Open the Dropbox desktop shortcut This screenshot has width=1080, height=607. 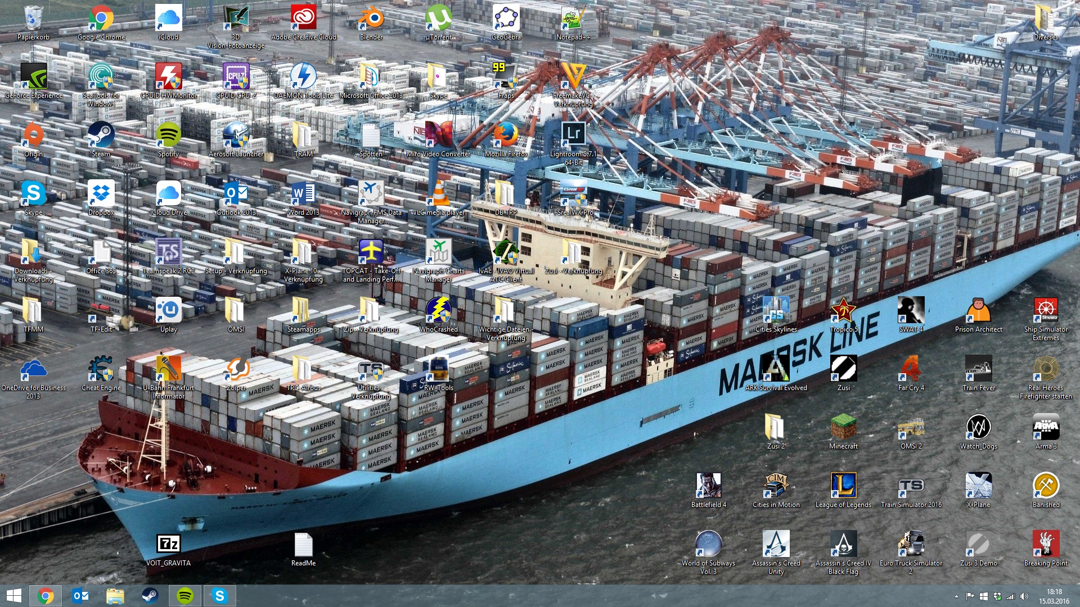coord(101,195)
